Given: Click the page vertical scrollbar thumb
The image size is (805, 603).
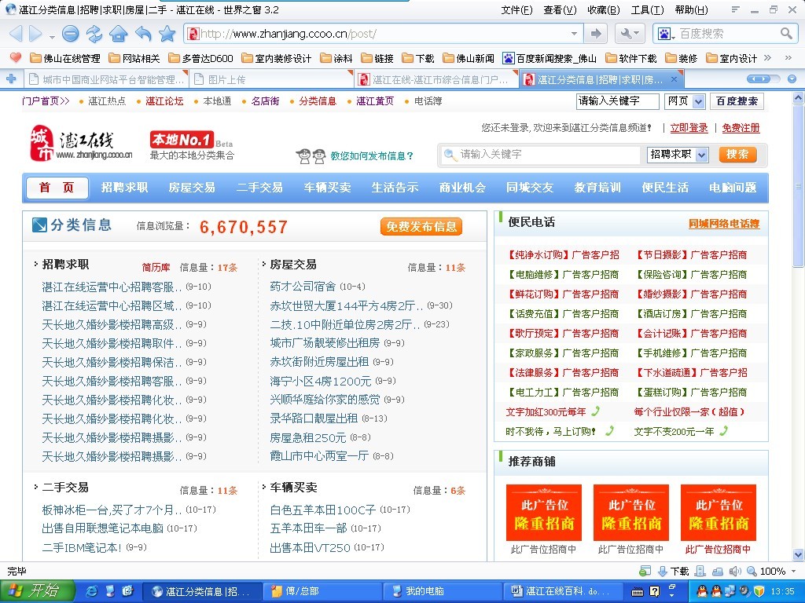Looking at the screenshot, I should click(799, 187).
